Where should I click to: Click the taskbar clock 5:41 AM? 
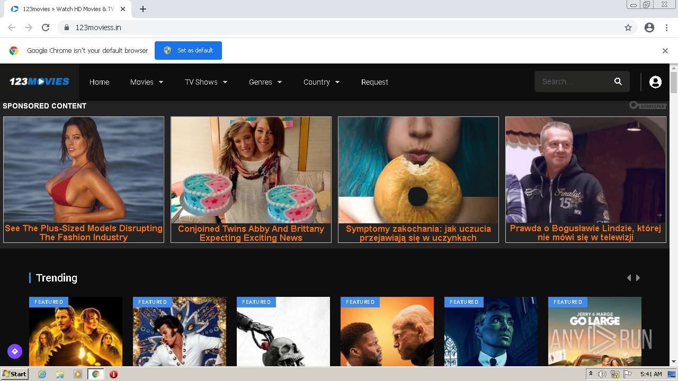651,374
